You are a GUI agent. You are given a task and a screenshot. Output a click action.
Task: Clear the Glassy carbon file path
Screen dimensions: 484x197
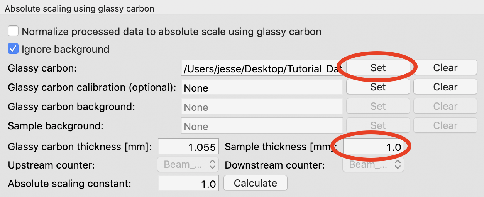445,68
